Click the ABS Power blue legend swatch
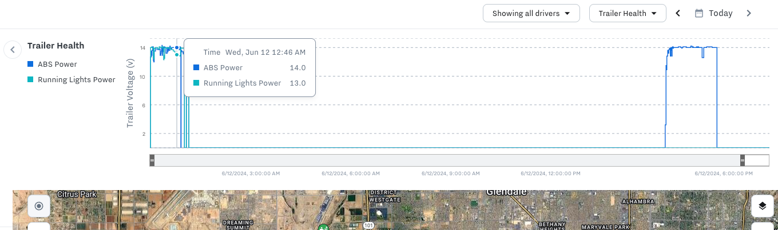The height and width of the screenshot is (230, 778). click(30, 64)
